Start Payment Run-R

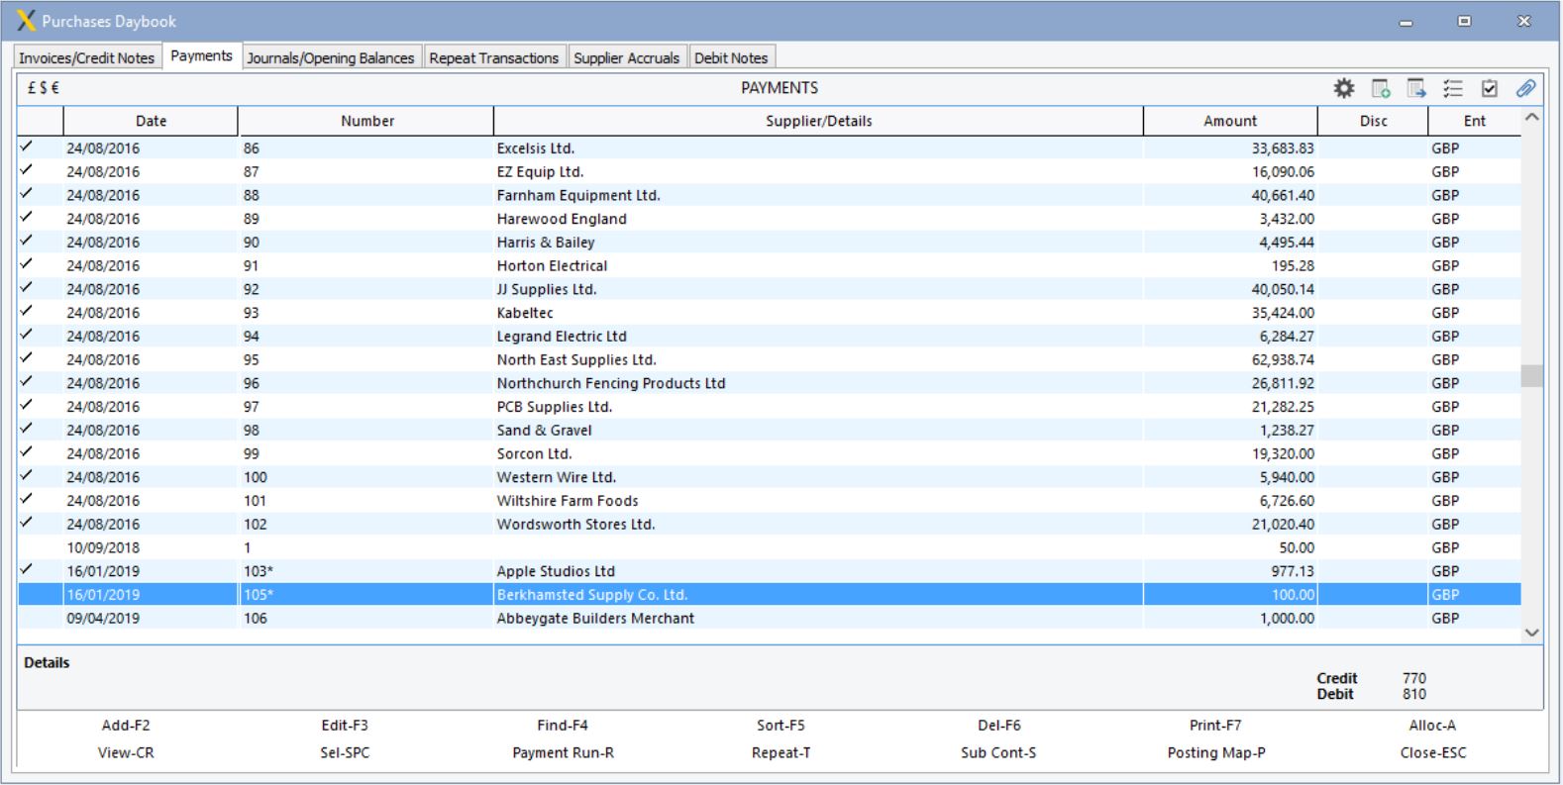point(563,753)
